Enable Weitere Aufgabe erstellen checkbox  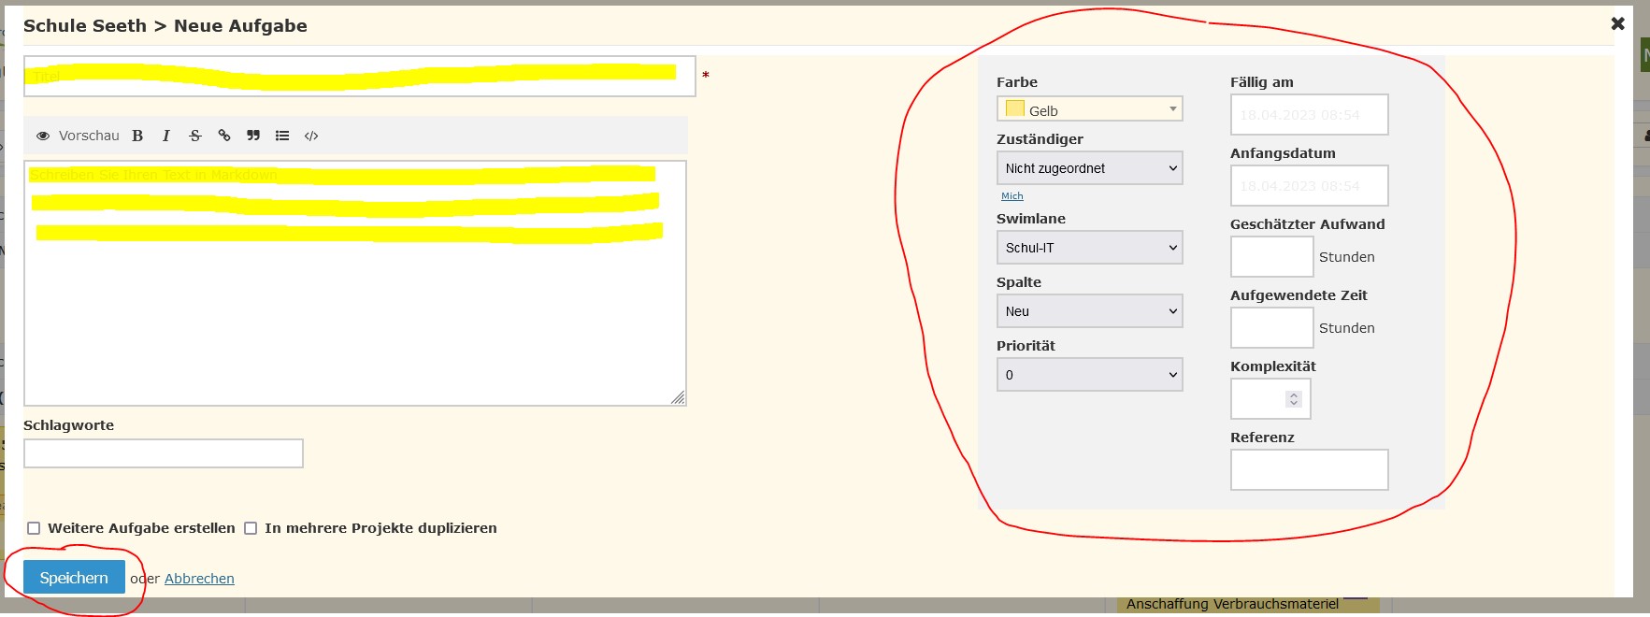[x=34, y=528]
